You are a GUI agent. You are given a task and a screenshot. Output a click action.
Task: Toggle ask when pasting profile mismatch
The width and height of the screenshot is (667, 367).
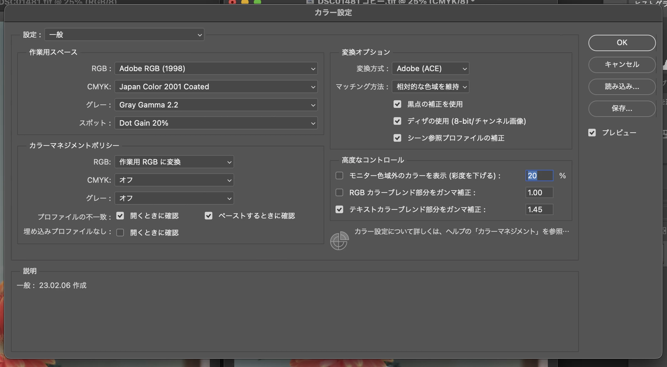[x=209, y=216]
